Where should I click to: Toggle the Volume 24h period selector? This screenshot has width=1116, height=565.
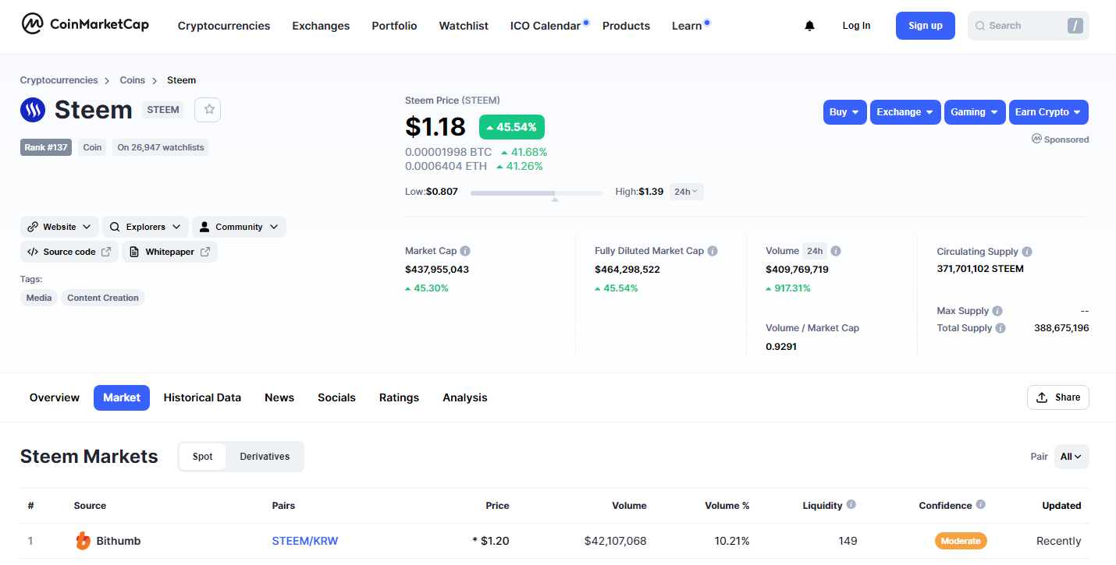tap(815, 251)
